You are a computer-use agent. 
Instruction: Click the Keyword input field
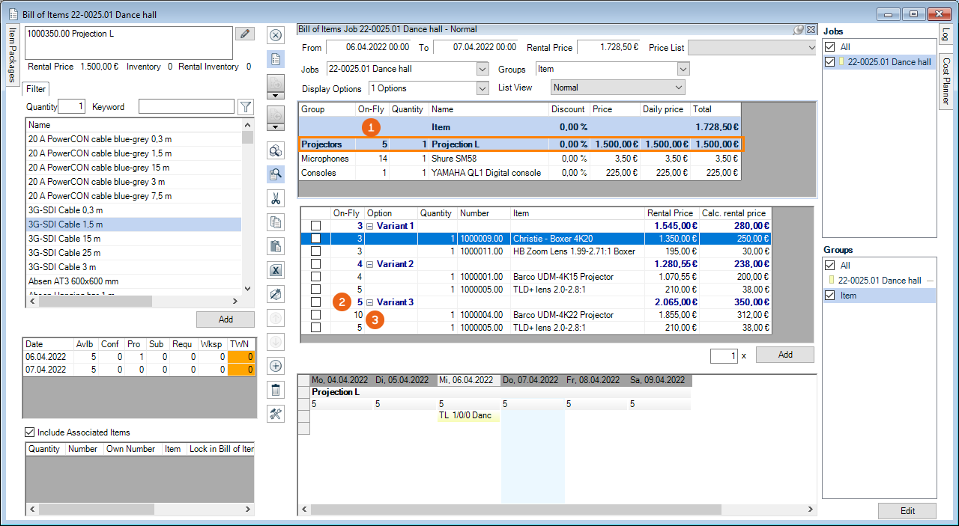pyautogui.click(x=186, y=107)
